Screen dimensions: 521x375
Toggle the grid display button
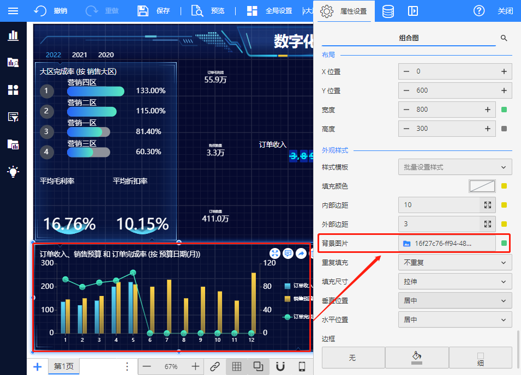(237, 367)
